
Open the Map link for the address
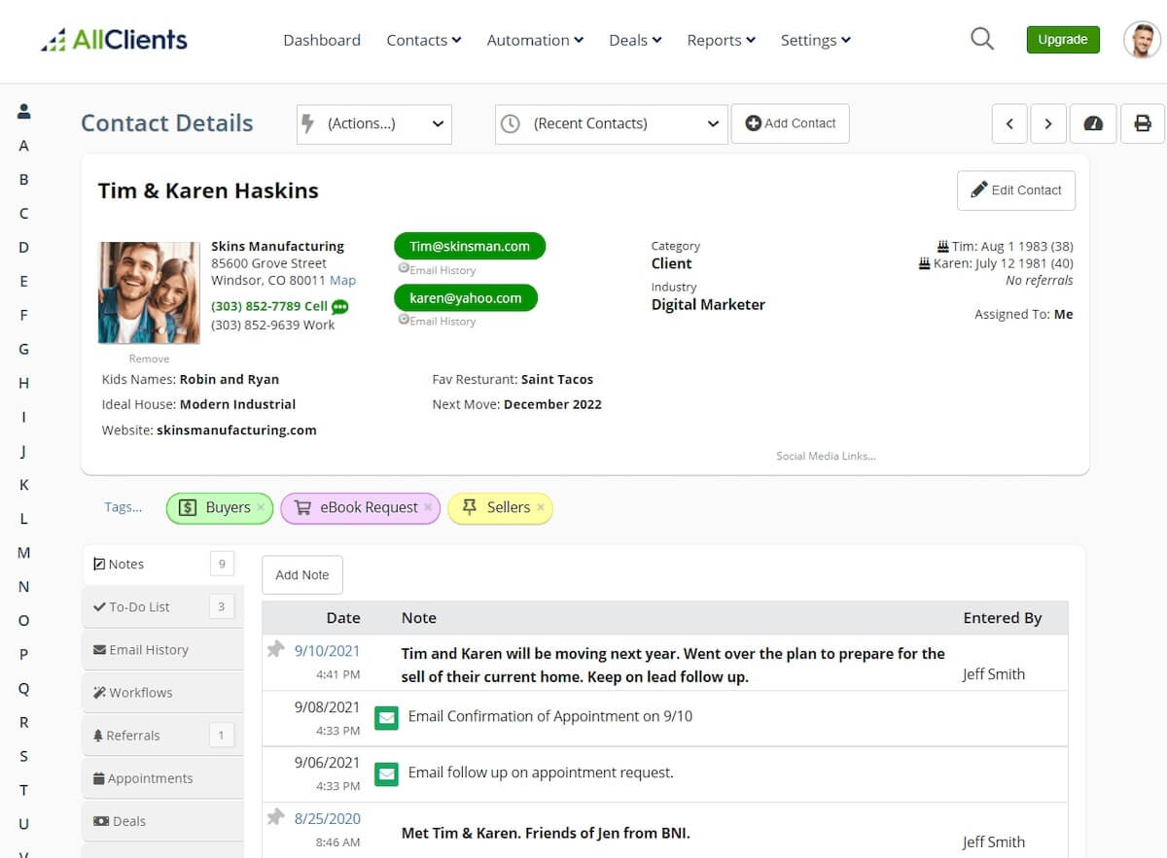(342, 280)
